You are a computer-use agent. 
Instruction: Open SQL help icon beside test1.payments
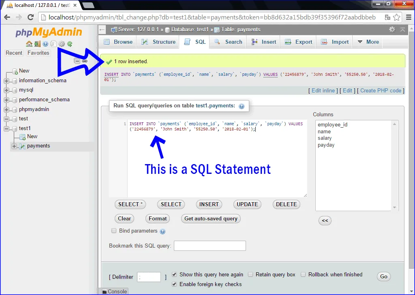click(x=242, y=106)
